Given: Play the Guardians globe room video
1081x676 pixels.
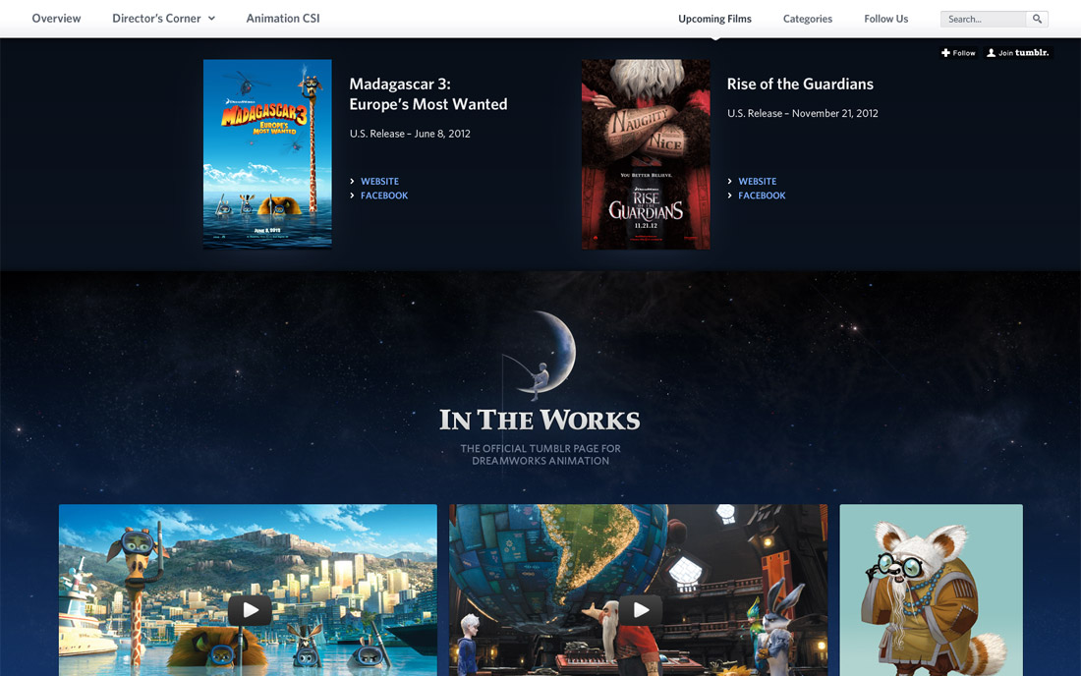Looking at the screenshot, I should tap(641, 610).
